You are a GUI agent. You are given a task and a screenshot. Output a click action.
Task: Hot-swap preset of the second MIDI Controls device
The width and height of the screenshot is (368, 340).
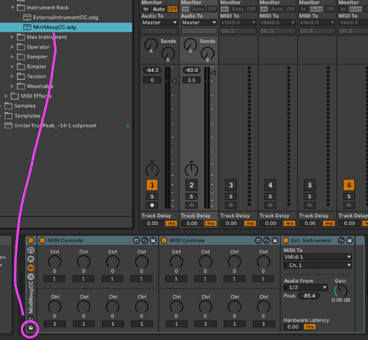[267, 241]
